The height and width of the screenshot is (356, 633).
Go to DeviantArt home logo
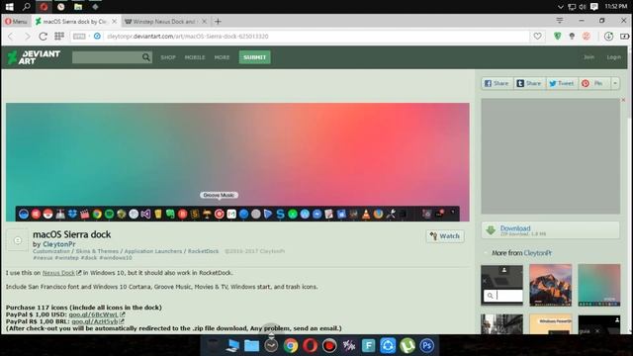(34, 57)
